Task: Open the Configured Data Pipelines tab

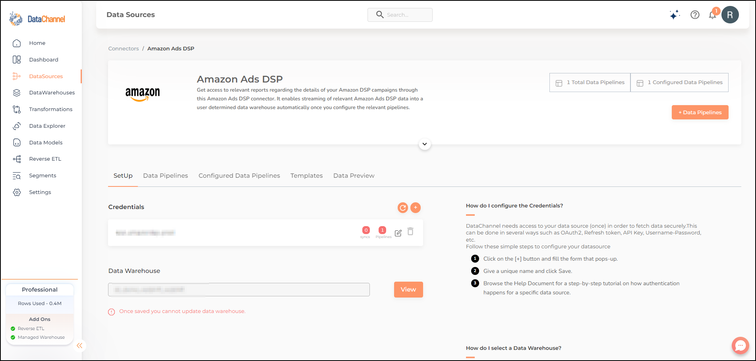Action: [x=239, y=176]
